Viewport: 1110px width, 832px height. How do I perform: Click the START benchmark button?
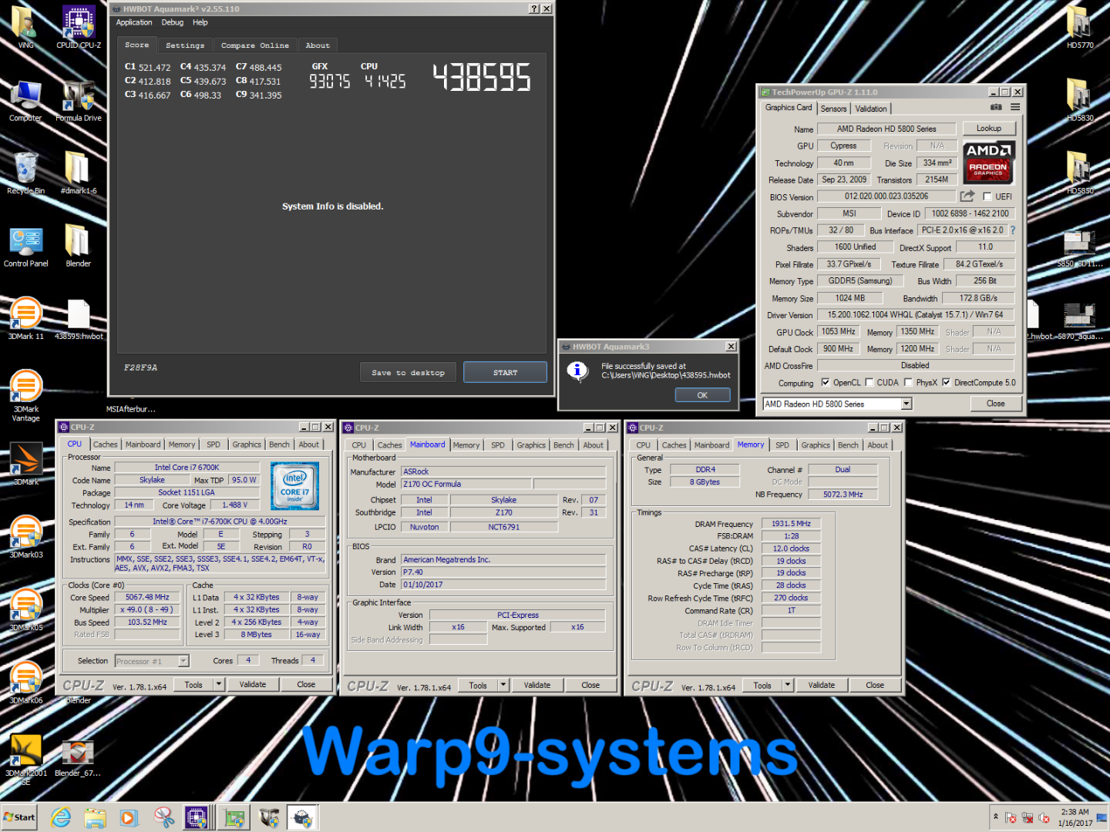tap(506, 373)
